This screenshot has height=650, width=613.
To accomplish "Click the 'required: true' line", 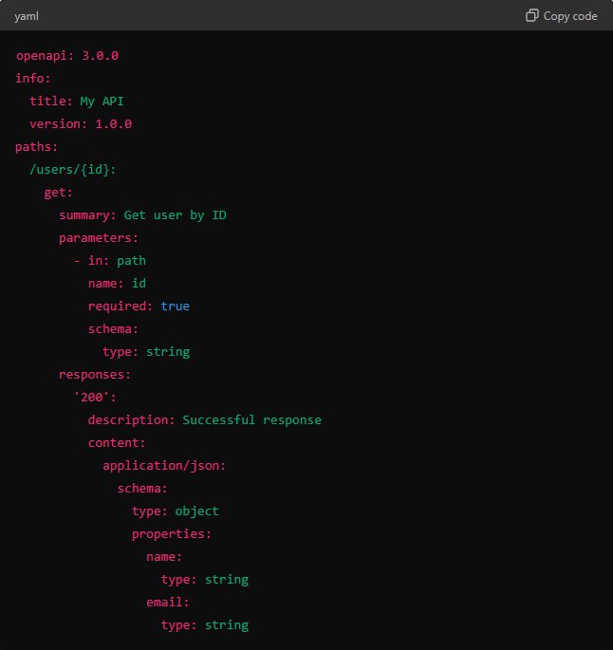I will click(x=139, y=306).
